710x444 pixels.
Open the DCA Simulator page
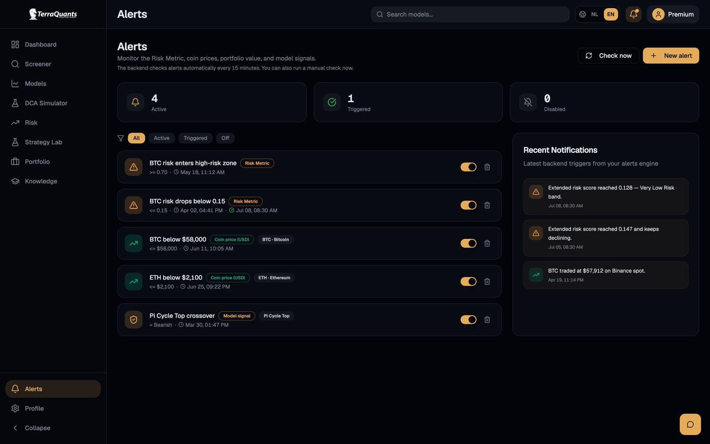(53, 103)
